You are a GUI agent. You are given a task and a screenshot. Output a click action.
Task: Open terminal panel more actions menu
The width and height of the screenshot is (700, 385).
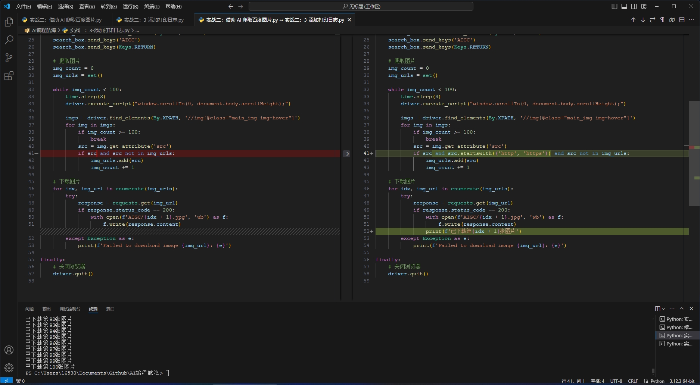tap(672, 309)
